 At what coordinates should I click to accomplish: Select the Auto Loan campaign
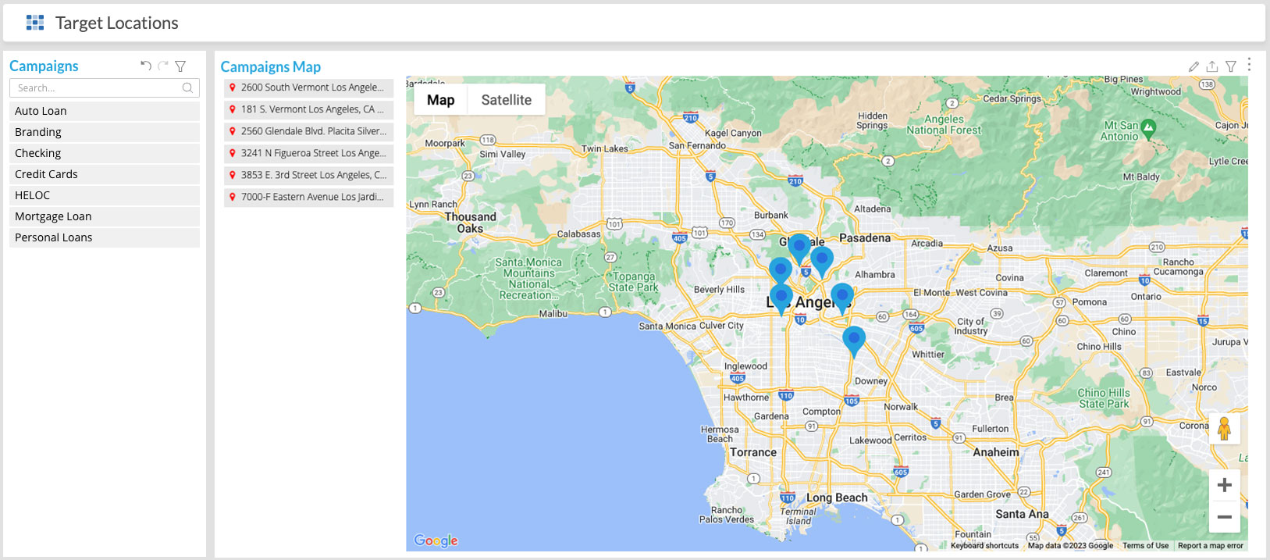pyautogui.click(x=105, y=111)
